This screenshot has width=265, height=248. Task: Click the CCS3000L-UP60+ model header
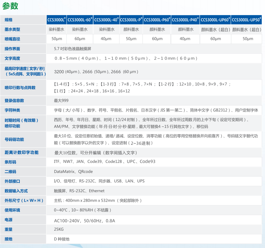[215, 20]
